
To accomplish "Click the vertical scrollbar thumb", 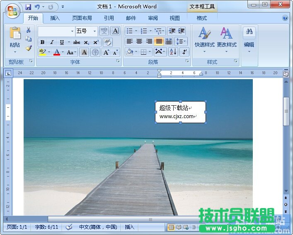I will point(286,111).
